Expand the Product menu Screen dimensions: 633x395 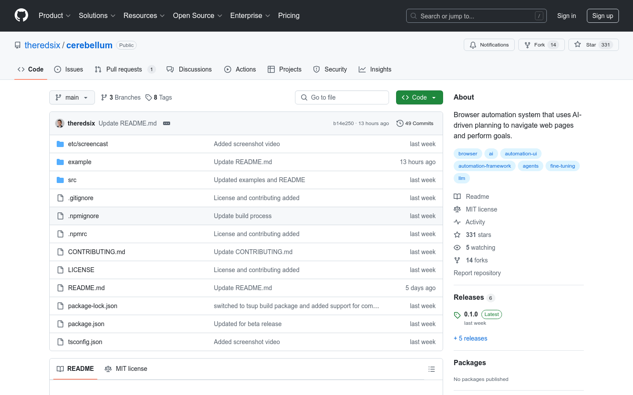[x=55, y=16]
